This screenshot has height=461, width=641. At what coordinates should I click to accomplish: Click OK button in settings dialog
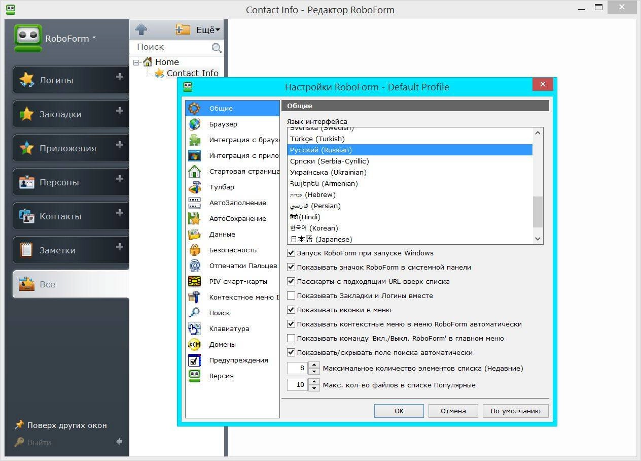(399, 411)
